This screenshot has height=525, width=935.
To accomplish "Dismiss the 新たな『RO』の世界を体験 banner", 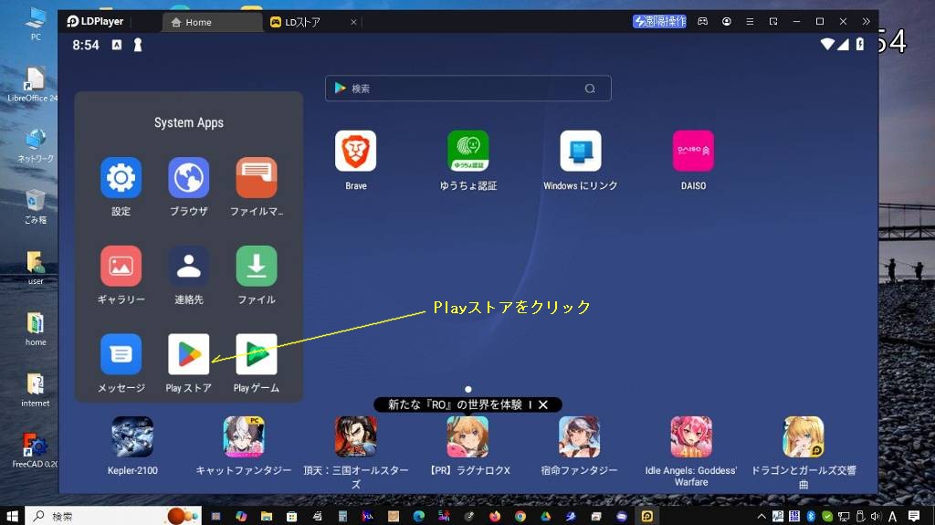I will (543, 404).
